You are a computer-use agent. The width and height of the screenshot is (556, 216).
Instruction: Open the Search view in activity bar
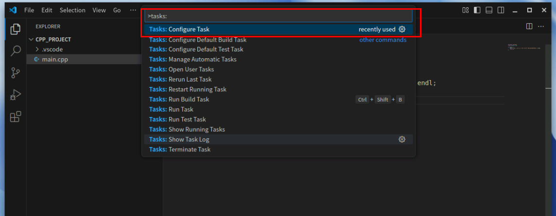pos(16,50)
